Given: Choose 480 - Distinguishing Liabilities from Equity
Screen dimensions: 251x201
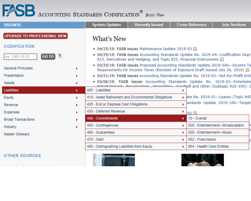Looking at the screenshot, I should point(136,146).
